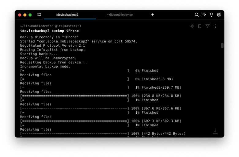Close the terminal window with red button
This screenshot has height=157, width=239.
click(x=20, y=15)
